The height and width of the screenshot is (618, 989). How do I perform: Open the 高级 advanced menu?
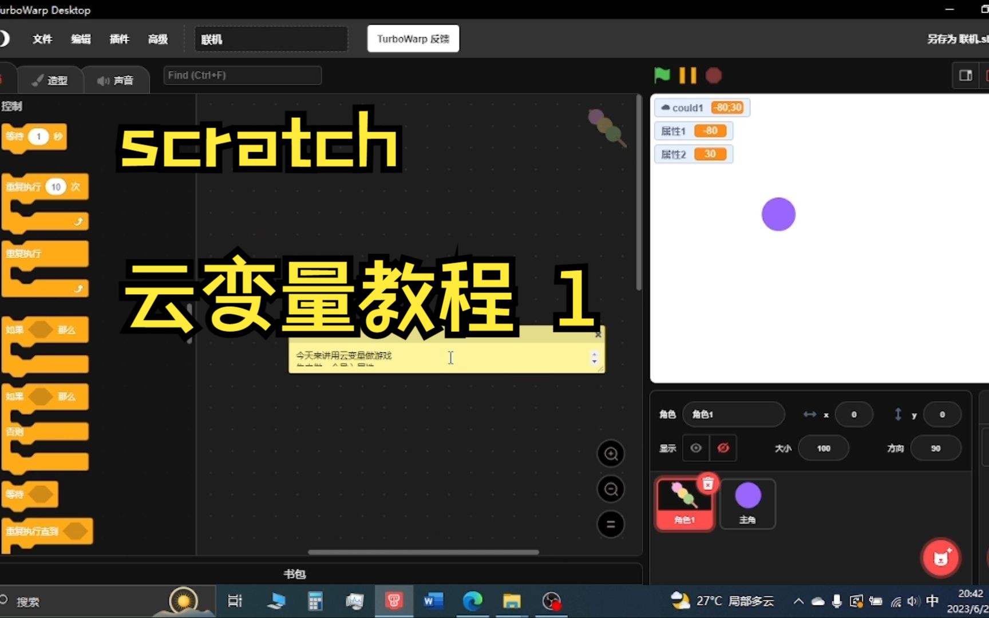[x=158, y=39]
